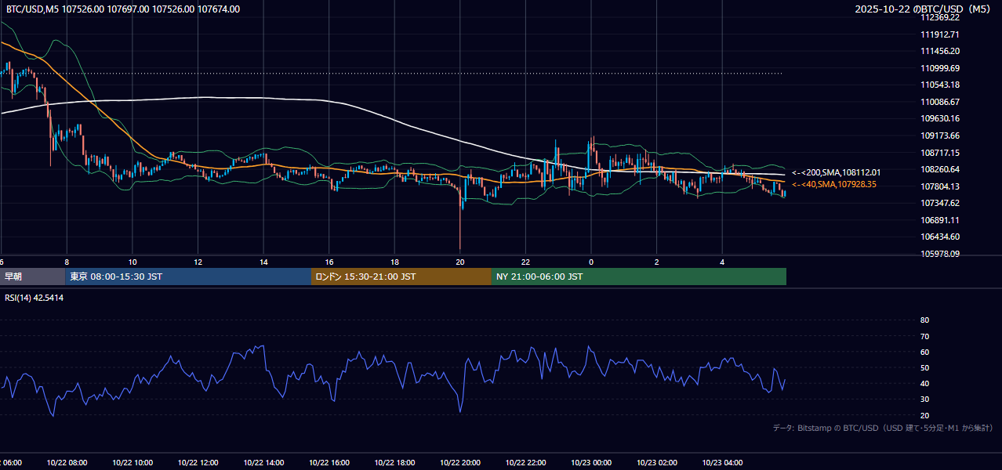Click the 10/23 04:00 time axis label
This screenshot has height=470, width=1002.
[x=722, y=463]
